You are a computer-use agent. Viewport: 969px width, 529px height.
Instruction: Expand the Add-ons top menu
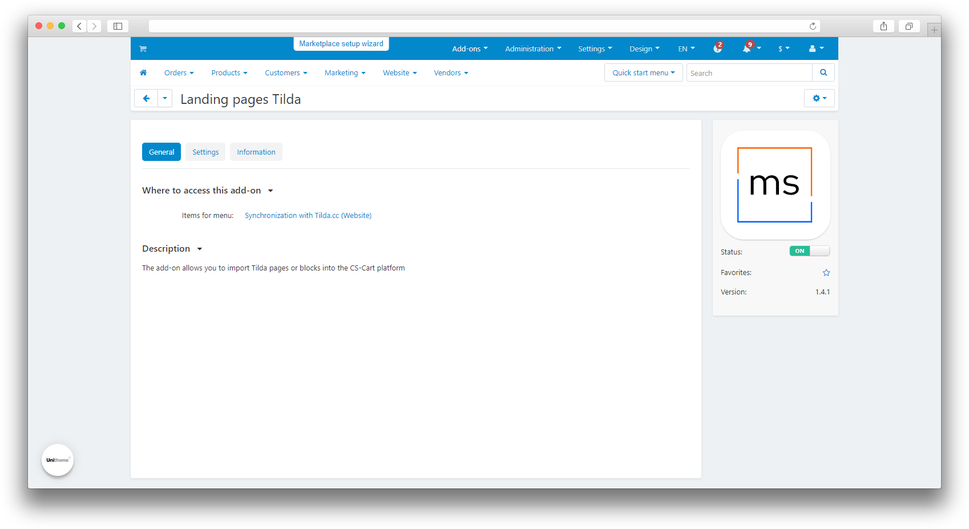click(x=469, y=49)
